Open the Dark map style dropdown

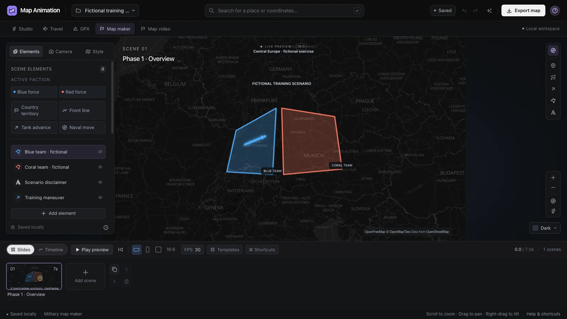(x=545, y=228)
